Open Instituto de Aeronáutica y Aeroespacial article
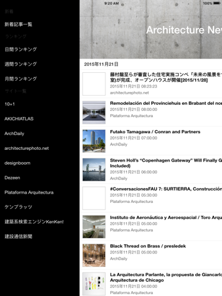The height and width of the screenshot is (296, 222). coord(151,227)
